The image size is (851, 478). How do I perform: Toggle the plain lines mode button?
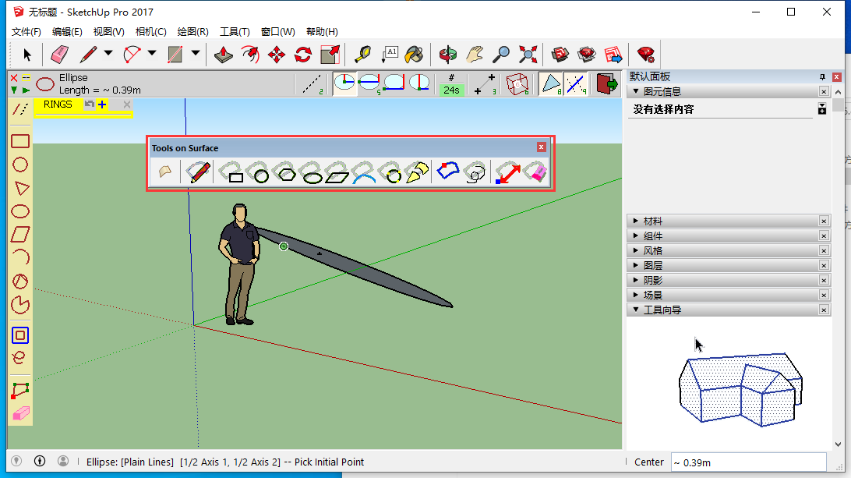313,83
